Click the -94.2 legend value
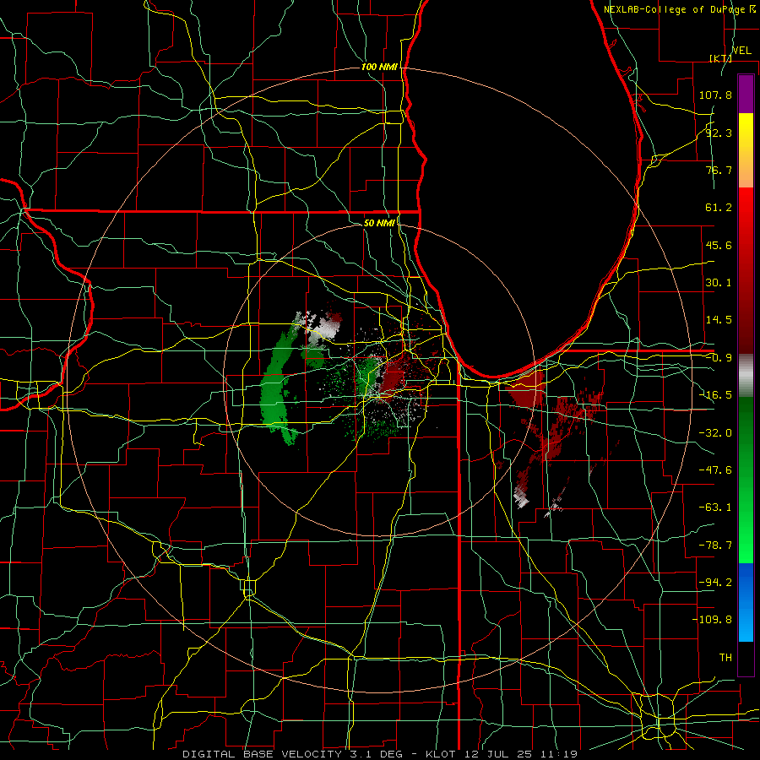 pos(715,583)
